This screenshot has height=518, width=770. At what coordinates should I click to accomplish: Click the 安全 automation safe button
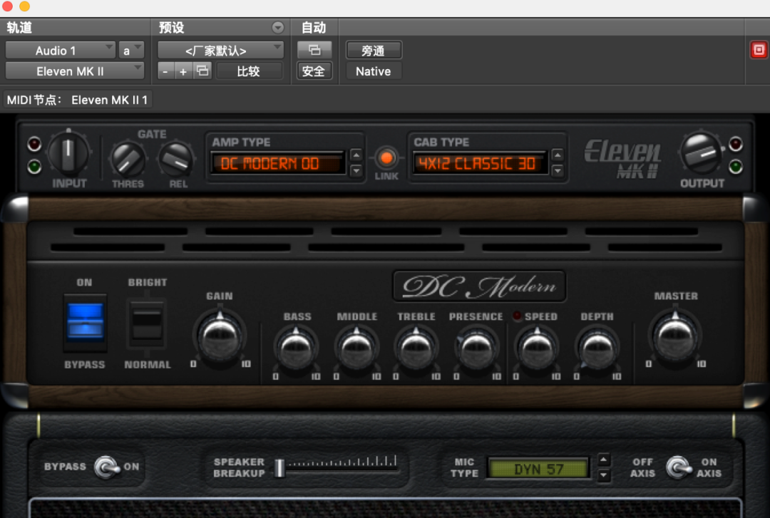coord(314,71)
